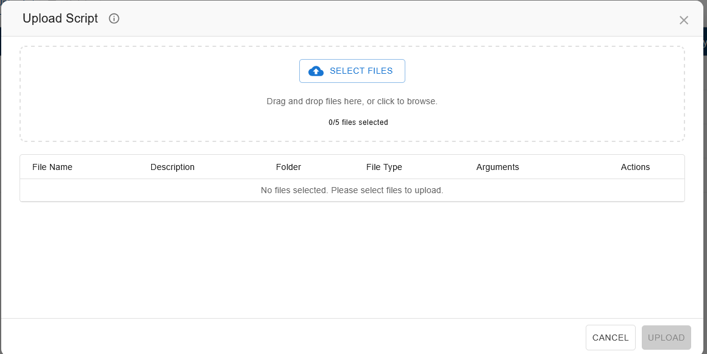This screenshot has height=354, width=707.
Task: Click the drag and drop instruction text
Action: pos(352,101)
